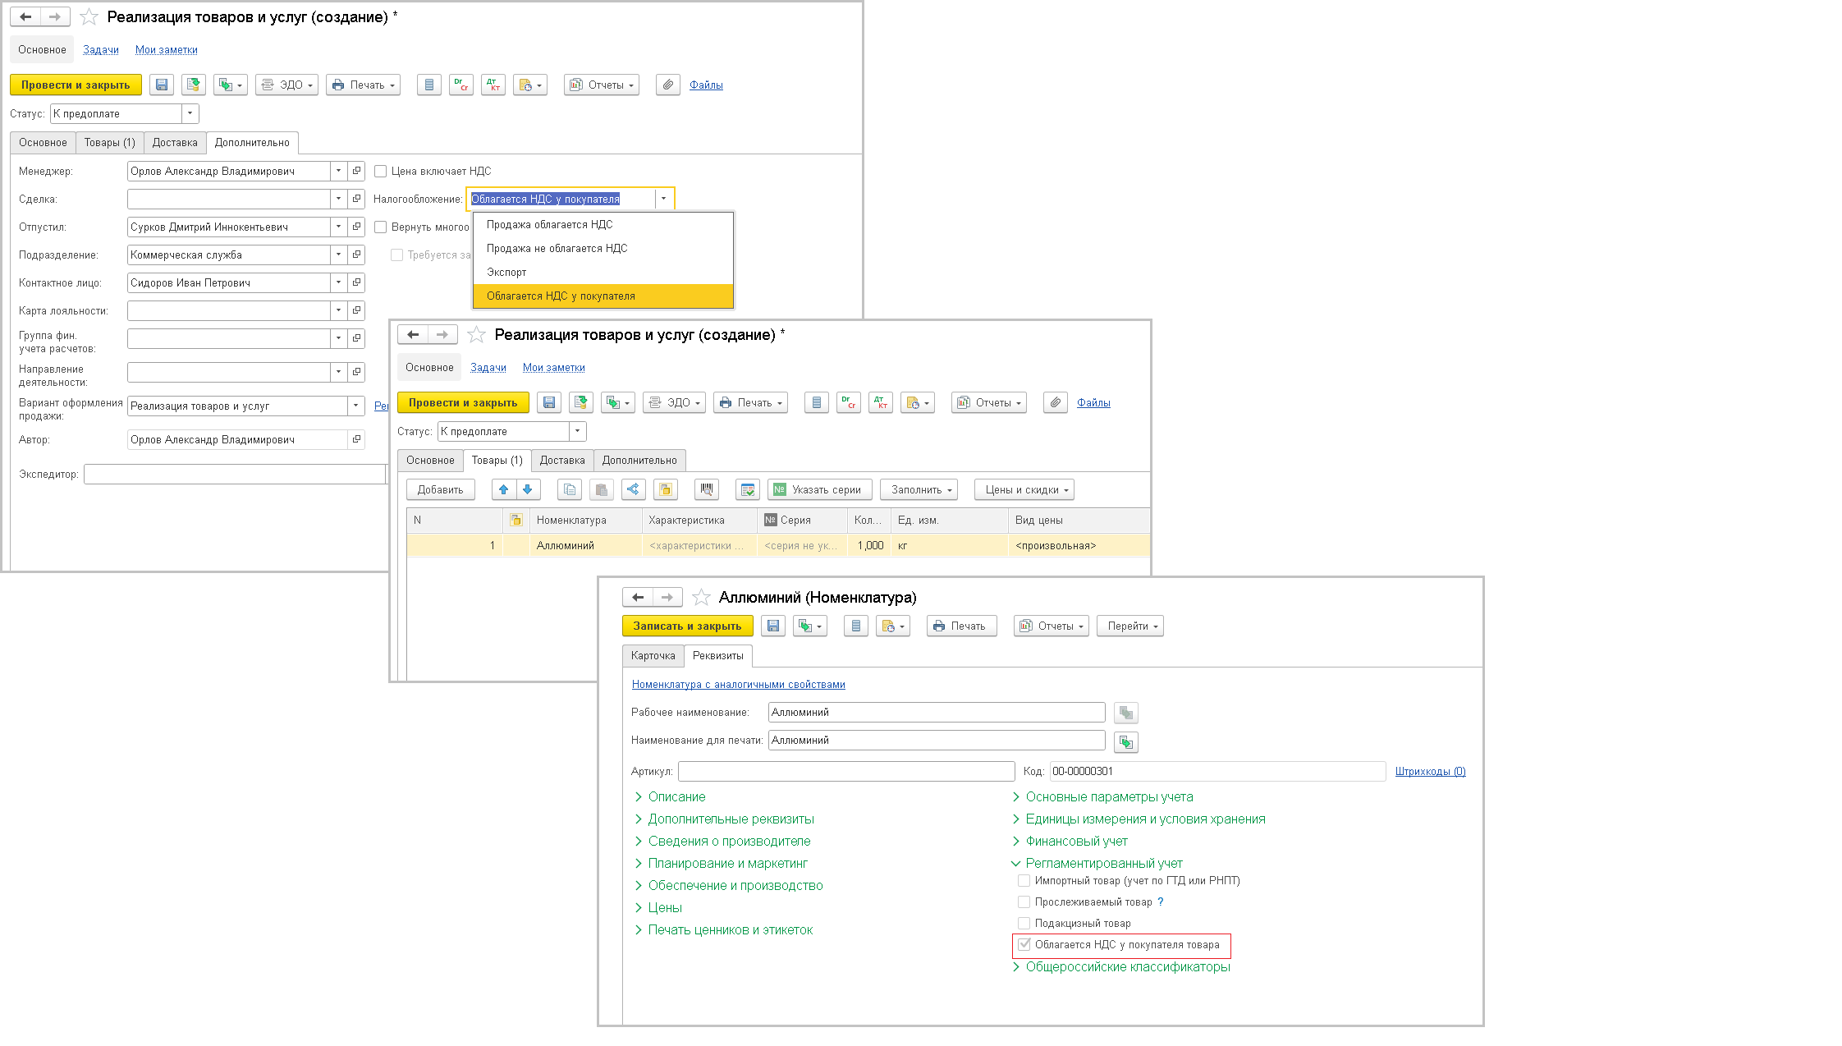Click the Артикул input field
Image resolution: width=1842 pixels, height=1046 pixels.
coord(846,772)
